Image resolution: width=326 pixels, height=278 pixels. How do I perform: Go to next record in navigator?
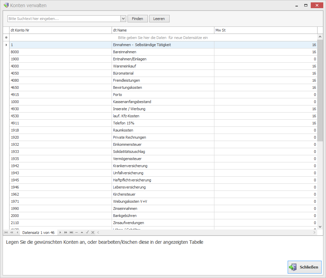[x=60, y=233]
